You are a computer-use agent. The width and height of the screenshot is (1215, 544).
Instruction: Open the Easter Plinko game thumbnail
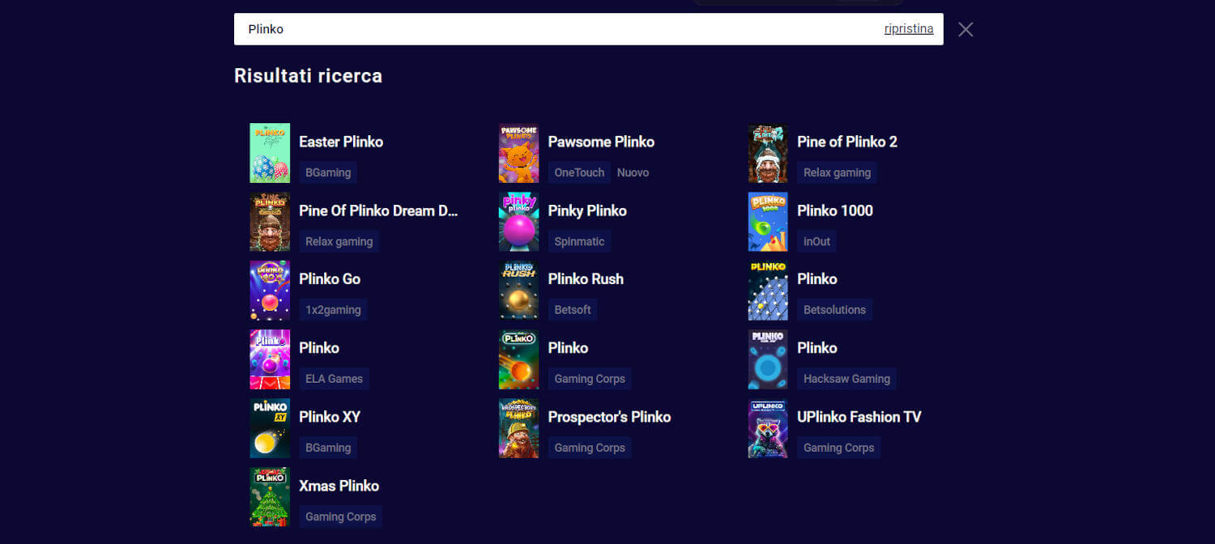270,153
